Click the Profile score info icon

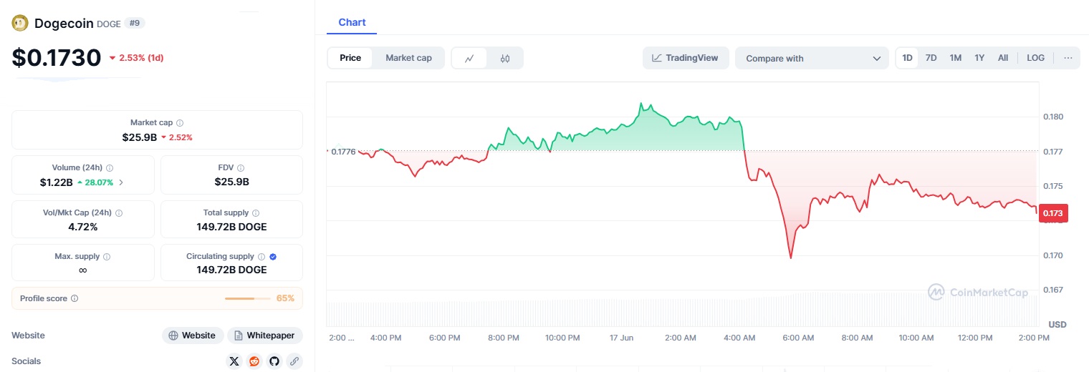point(75,298)
